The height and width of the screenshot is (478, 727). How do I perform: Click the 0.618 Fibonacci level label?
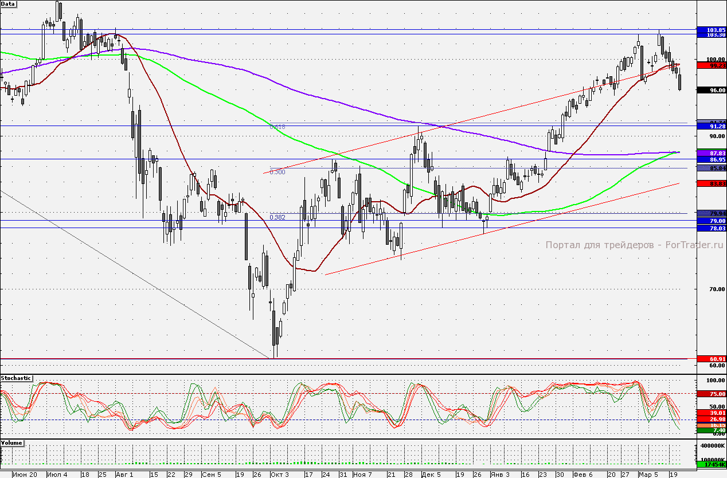[277, 127]
